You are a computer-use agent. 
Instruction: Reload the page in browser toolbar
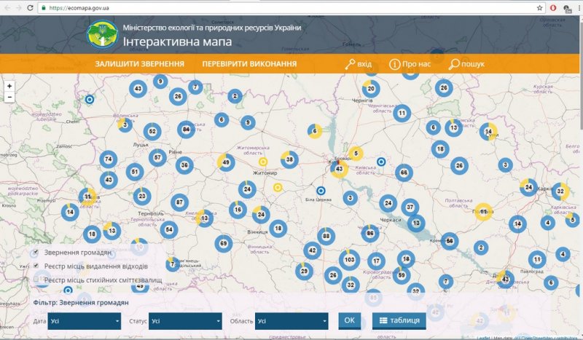click(x=29, y=7)
